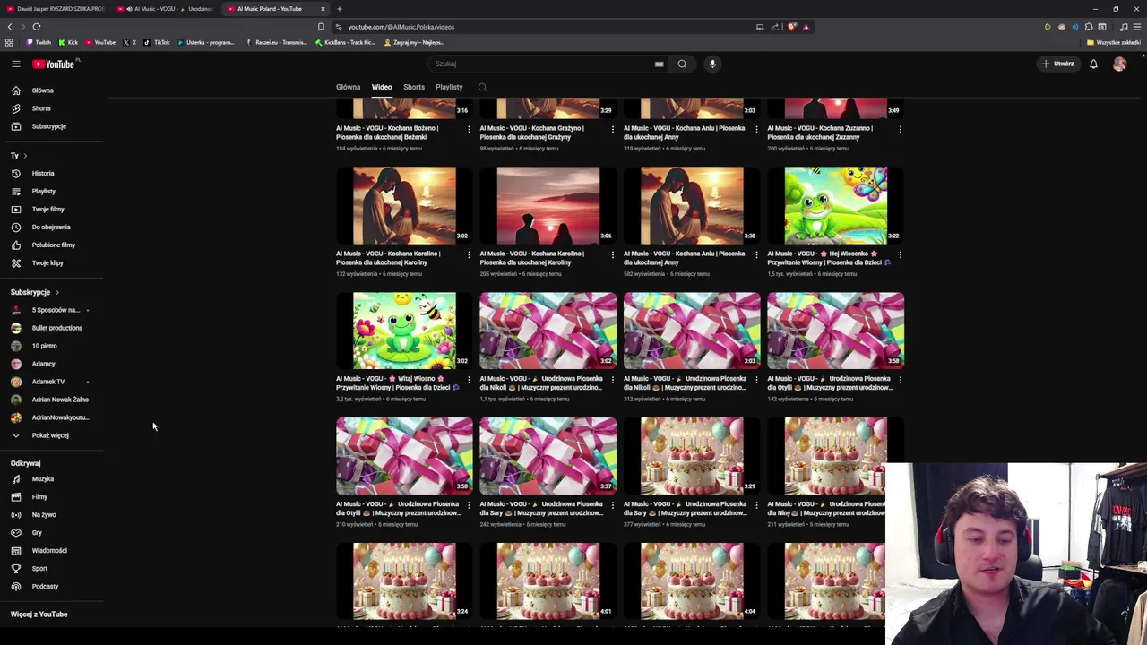
Task: Open options menu for Hej Wiosenko video
Action: pyautogui.click(x=900, y=254)
